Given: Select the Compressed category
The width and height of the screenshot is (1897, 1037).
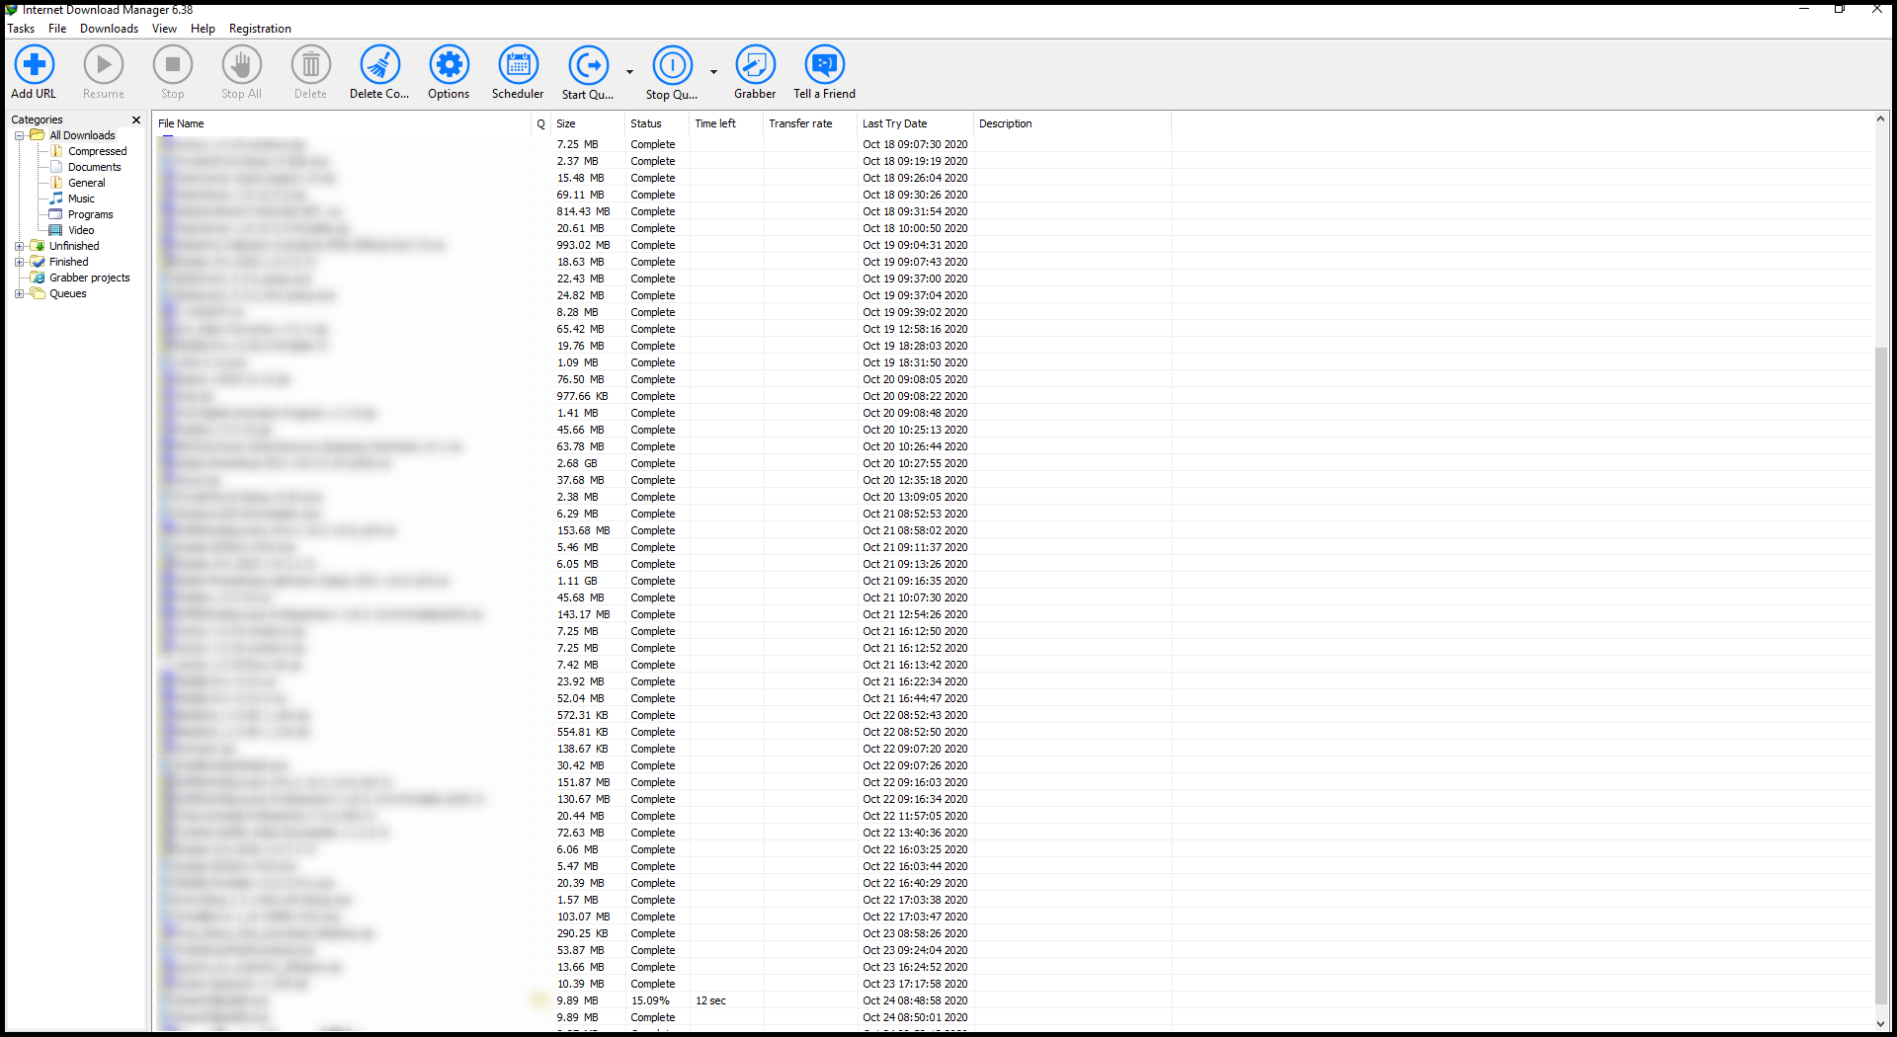Looking at the screenshot, I should click(97, 151).
